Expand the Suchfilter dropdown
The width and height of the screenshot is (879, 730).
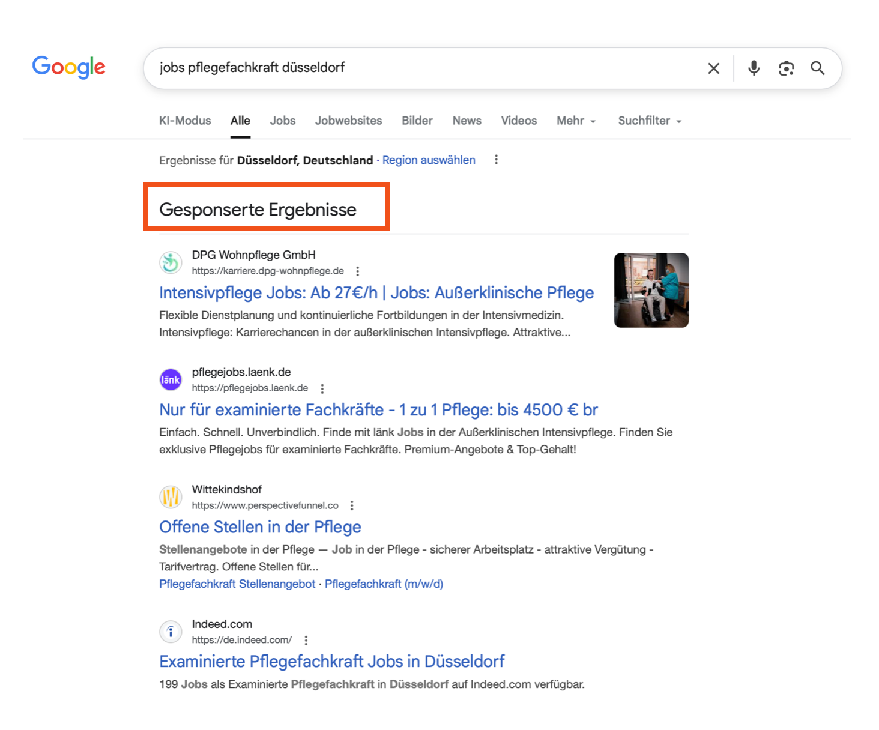pyautogui.click(x=650, y=121)
